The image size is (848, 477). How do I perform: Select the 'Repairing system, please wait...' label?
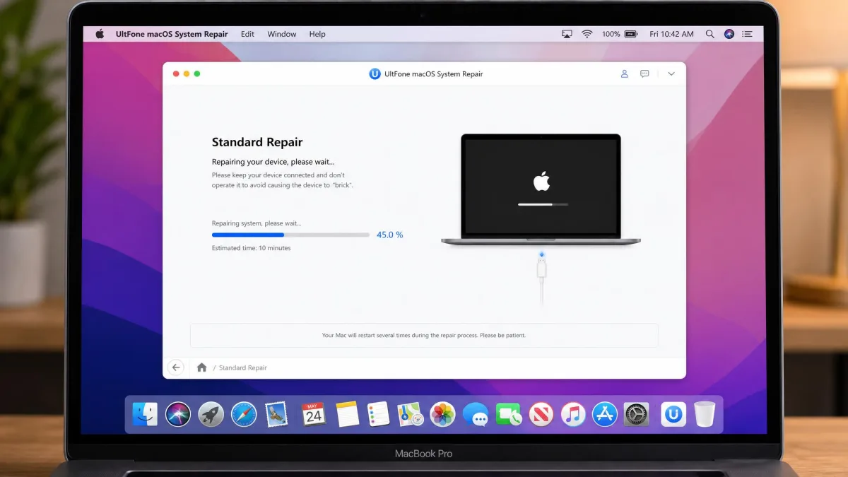[x=257, y=223]
